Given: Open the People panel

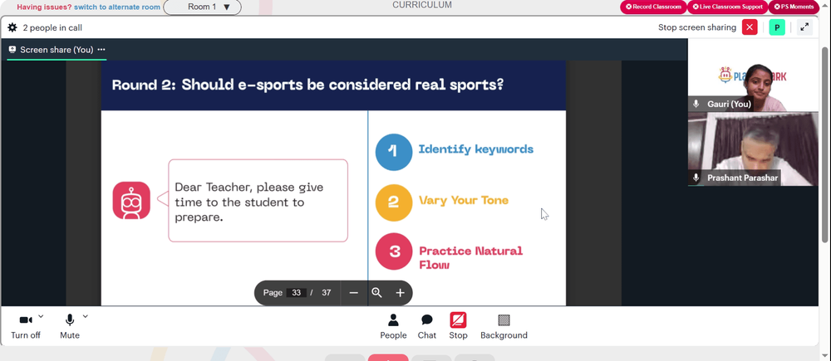Looking at the screenshot, I should (393, 327).
